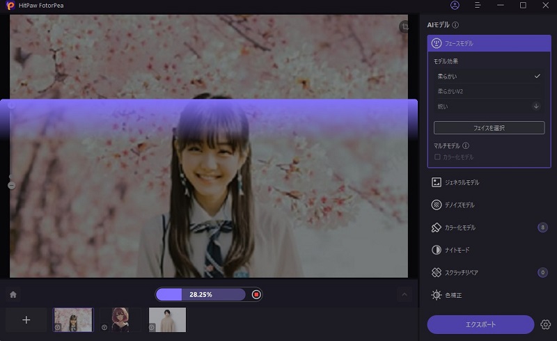
Task: Click the status icon on the beige sweater thumbnail
Action: pos(152,327)
